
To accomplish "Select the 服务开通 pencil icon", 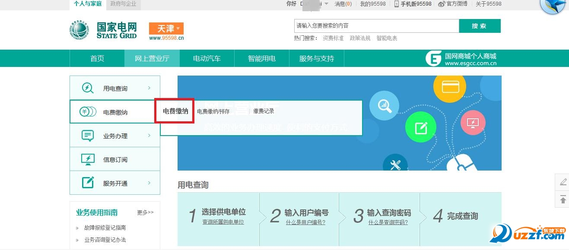I will [88, 183].
